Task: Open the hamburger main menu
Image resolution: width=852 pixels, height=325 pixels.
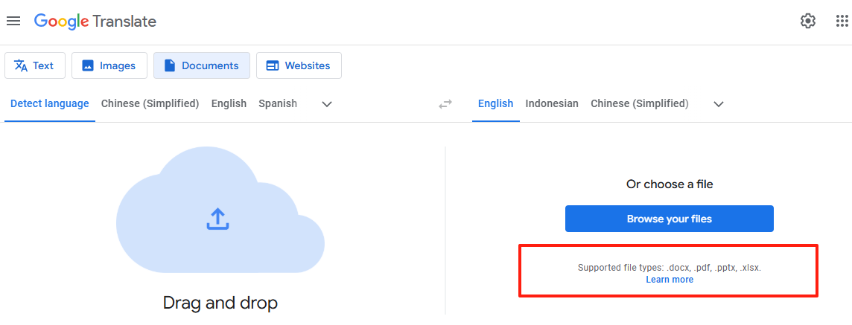Action: pos(13,21)
